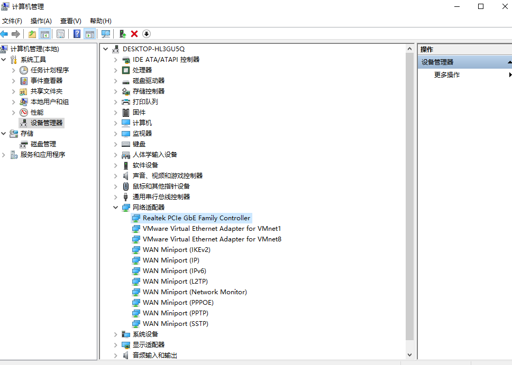Screen dimensions: 512x365
Task: Expand 服务和应用程序 in the left tree
Action: (4, 155)
